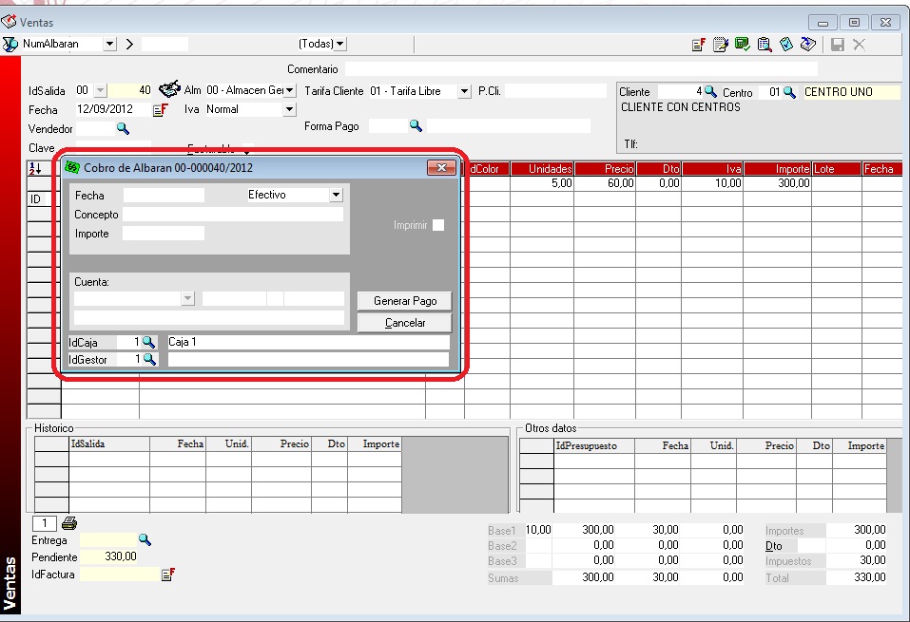Open the Efectivo payment type dropdown
Viewport: 910px width, 622px height.
pyautogui.click(x=336, y=195)
